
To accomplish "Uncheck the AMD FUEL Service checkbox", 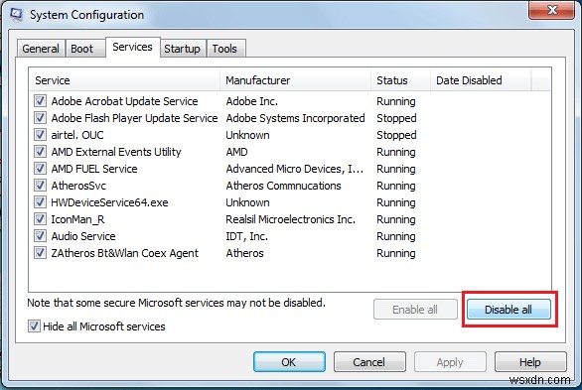I will 40,169.
